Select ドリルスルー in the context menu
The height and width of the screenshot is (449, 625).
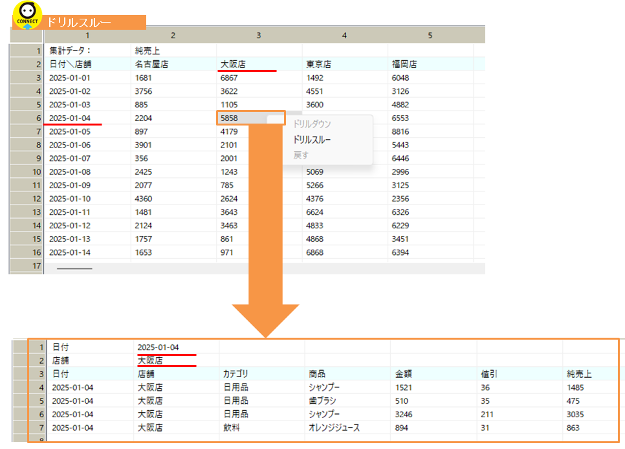312,140
